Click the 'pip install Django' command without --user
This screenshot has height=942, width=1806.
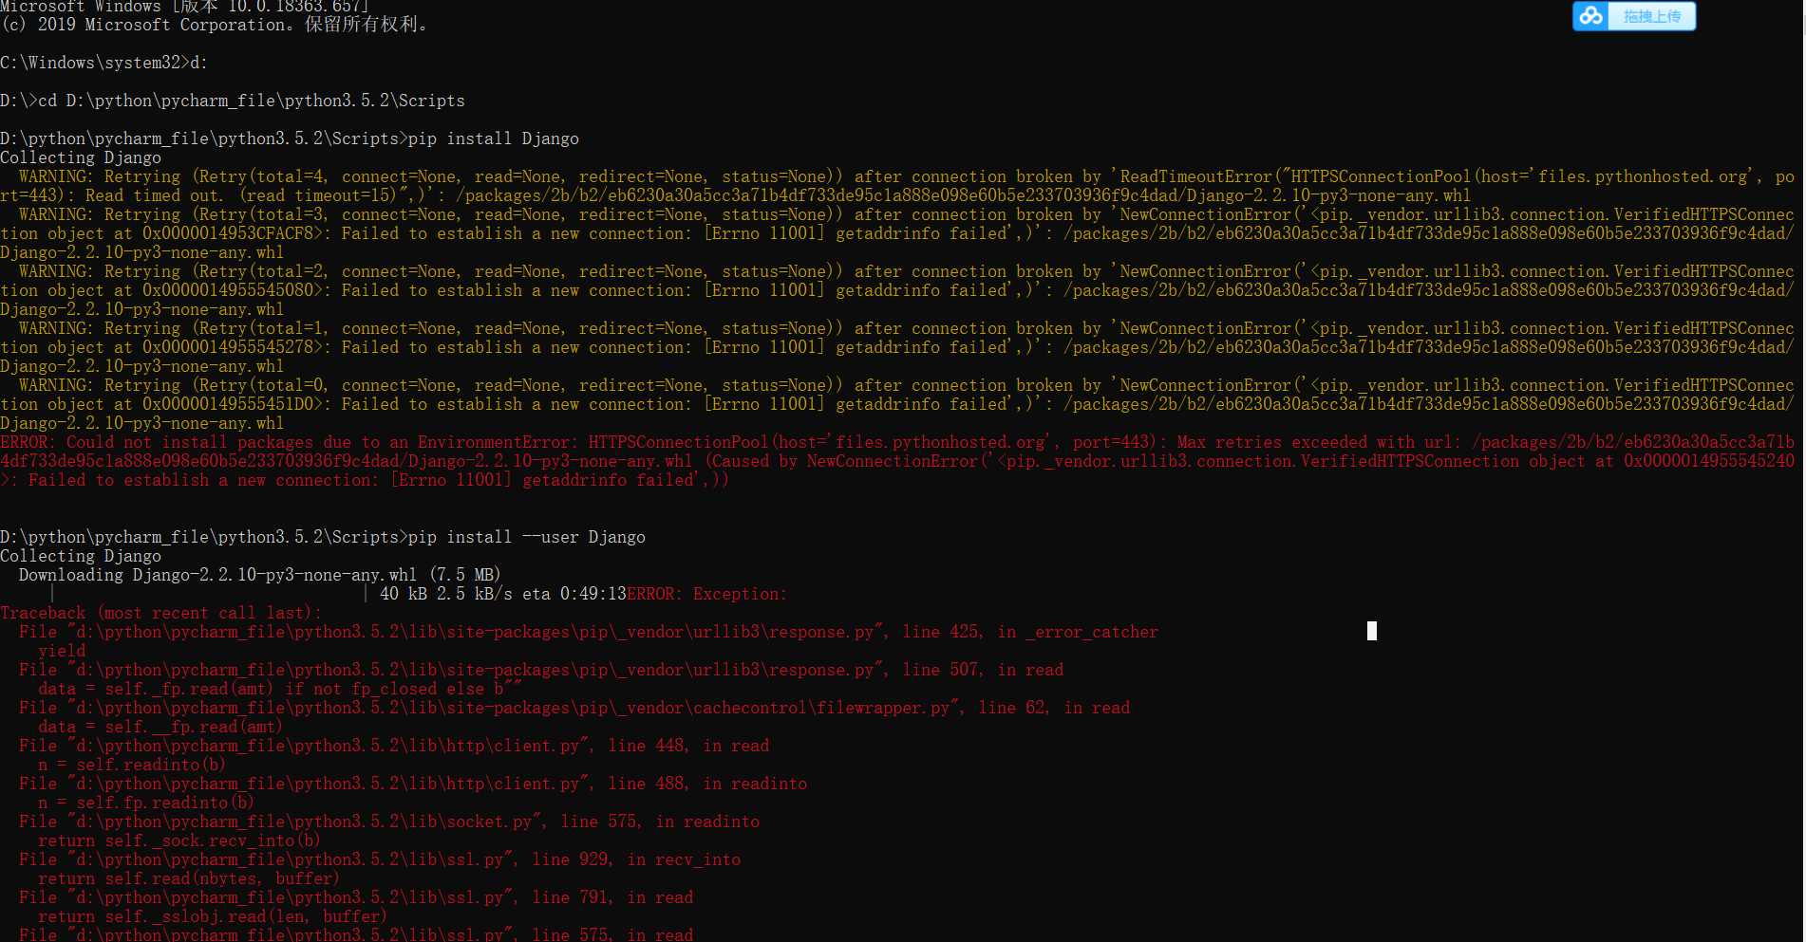coord(494,139)
